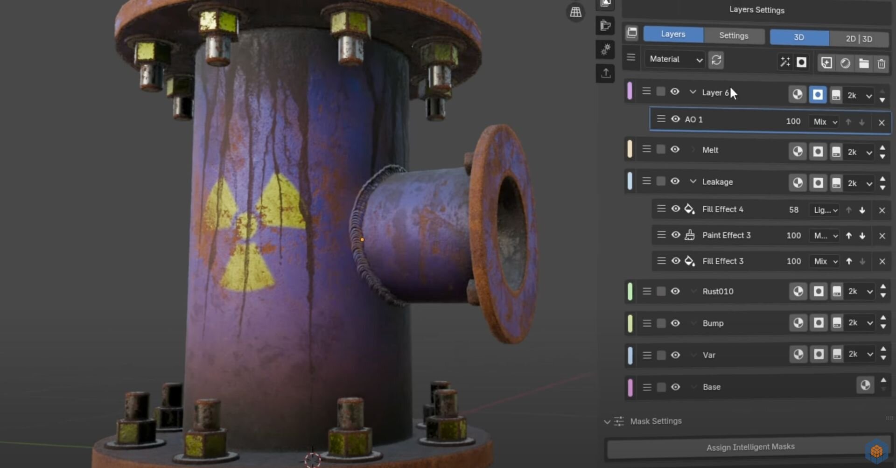Hide the Leakage layer
Viewport: 896px width, 468px height.
[x=675, y=181]
